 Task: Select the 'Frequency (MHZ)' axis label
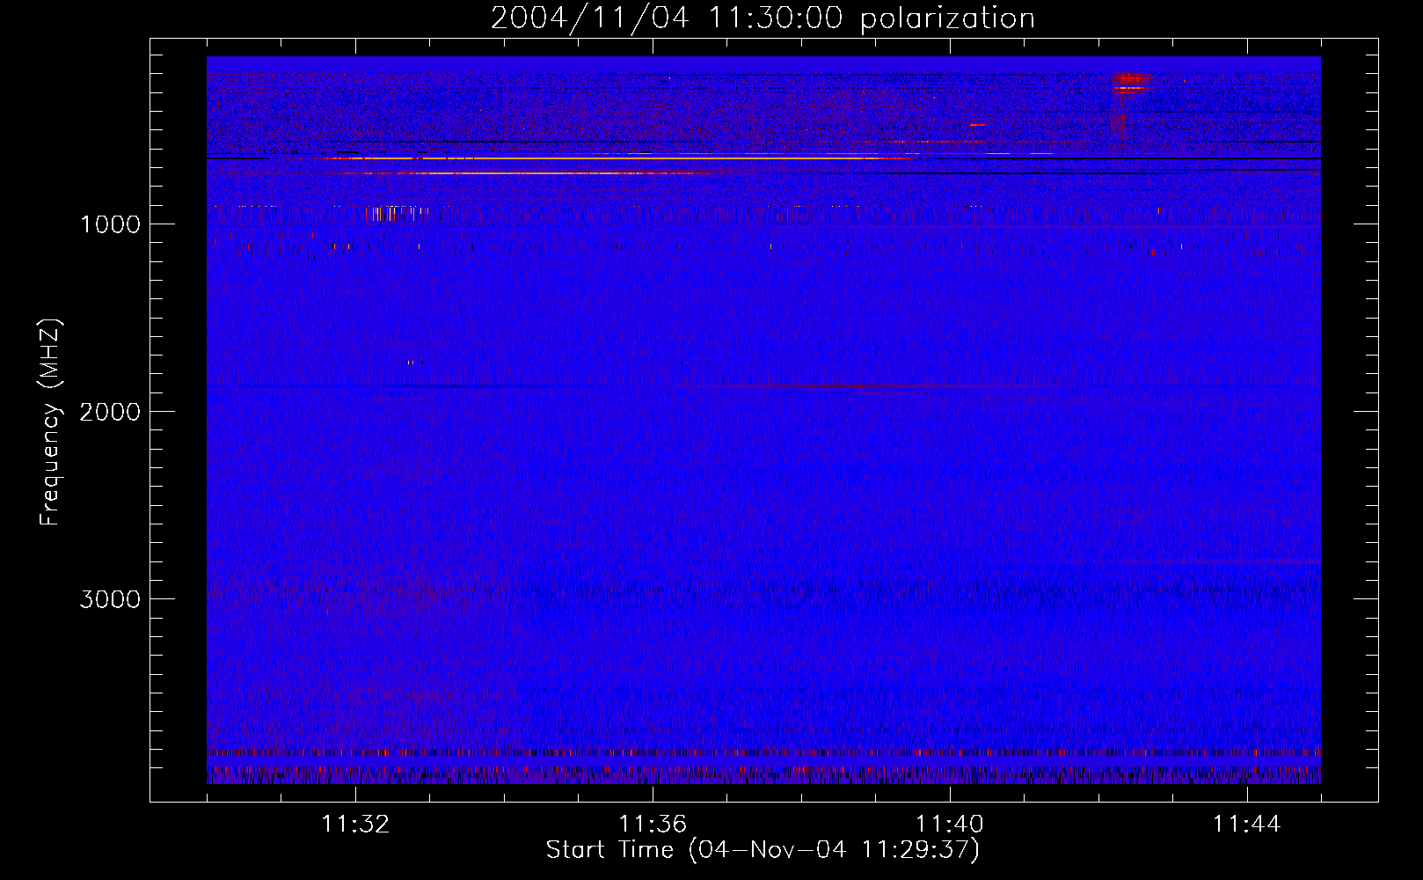coord(50,422)
